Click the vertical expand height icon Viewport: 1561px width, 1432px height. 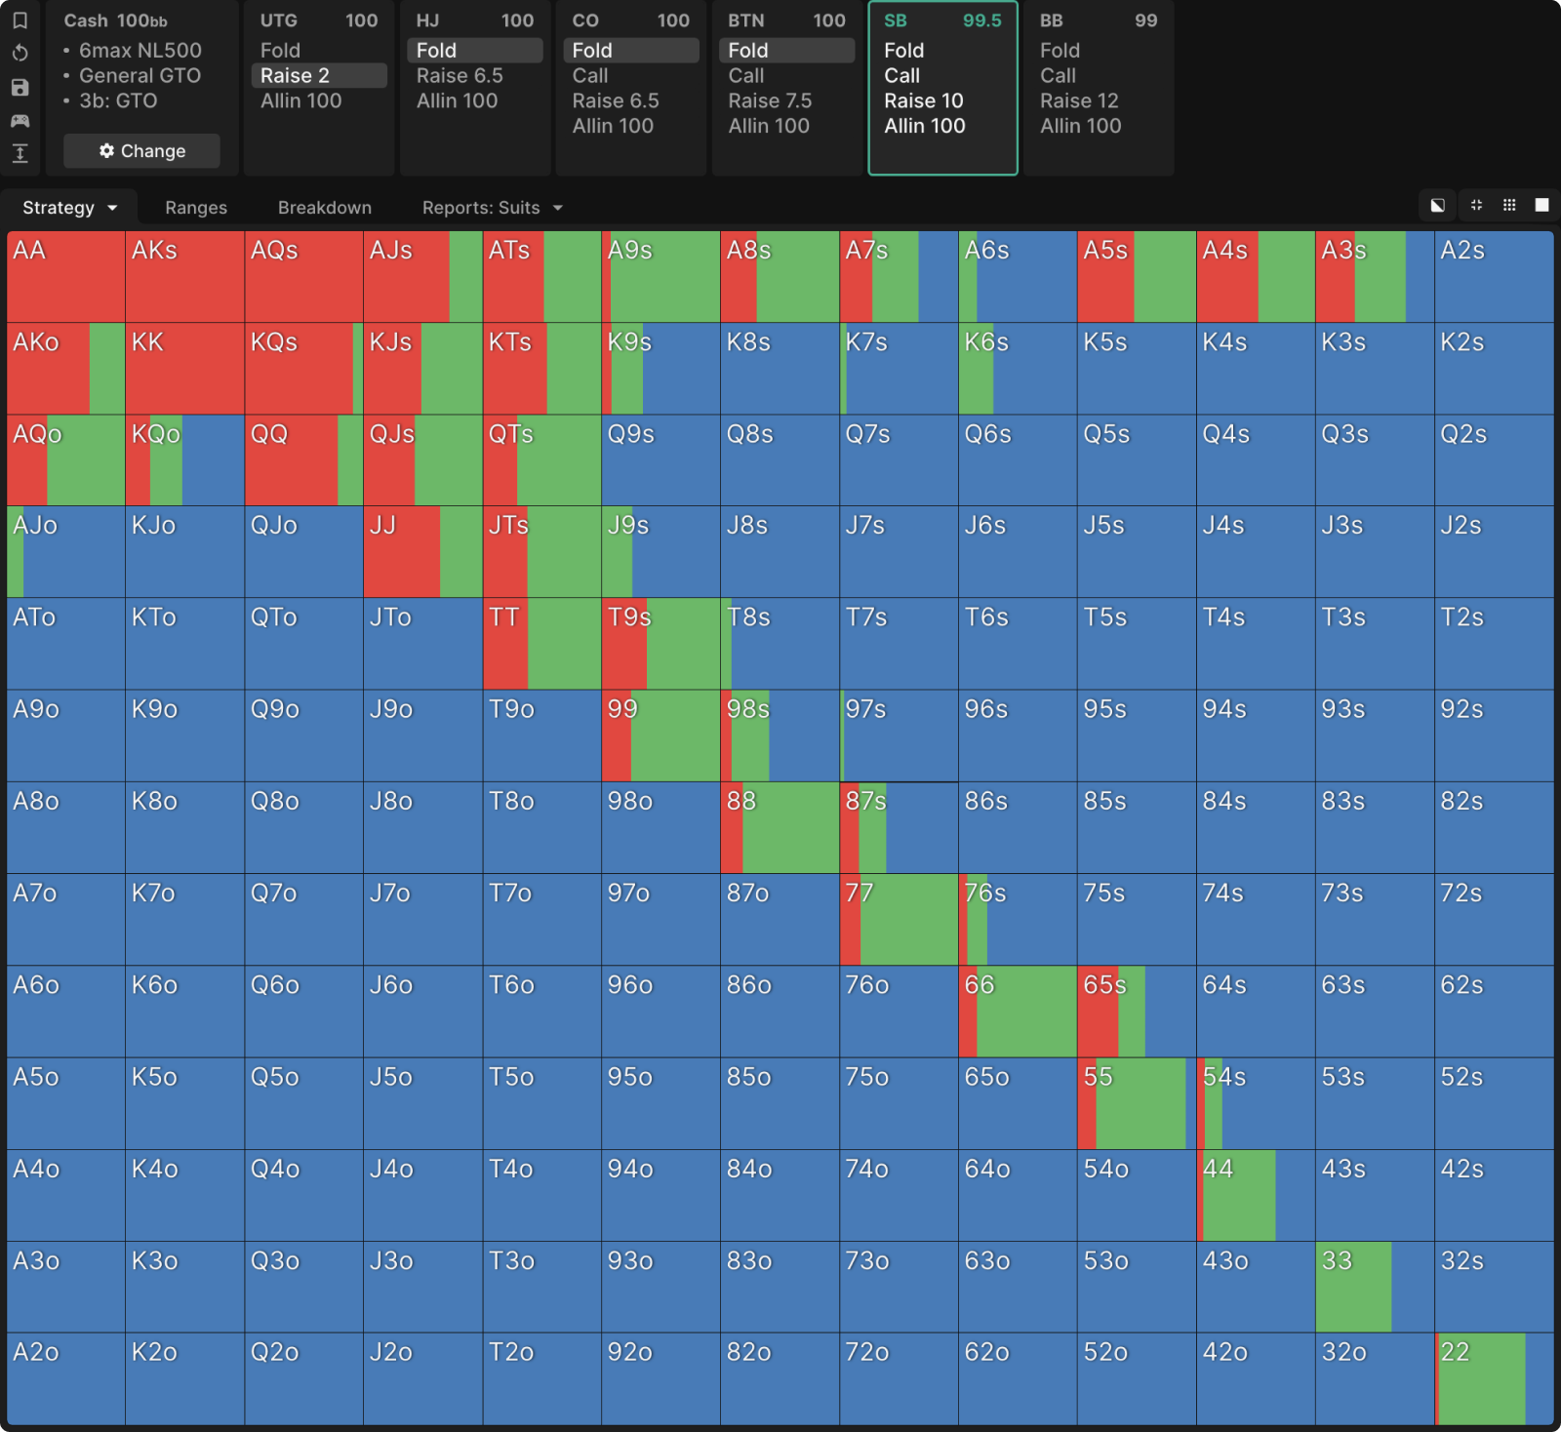pos(20,153)
